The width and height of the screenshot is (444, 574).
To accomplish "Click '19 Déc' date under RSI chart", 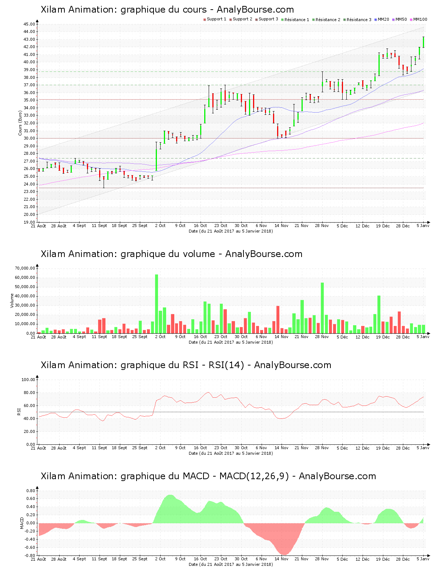I will pyautogui.click(x=383, y=448).
